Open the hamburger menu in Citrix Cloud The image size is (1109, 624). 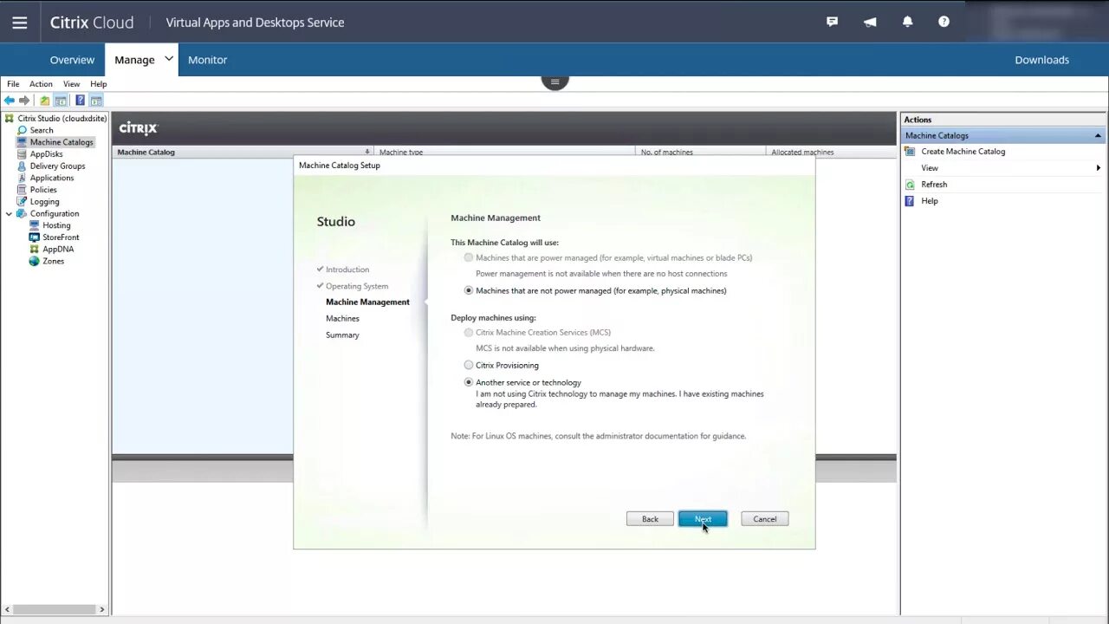(x=19, y=23)
